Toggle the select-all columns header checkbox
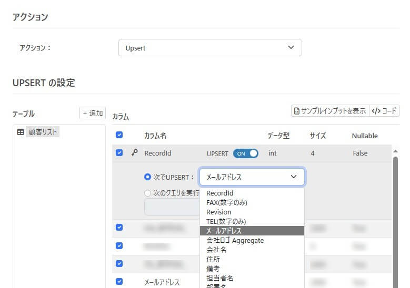 point(119,135)
